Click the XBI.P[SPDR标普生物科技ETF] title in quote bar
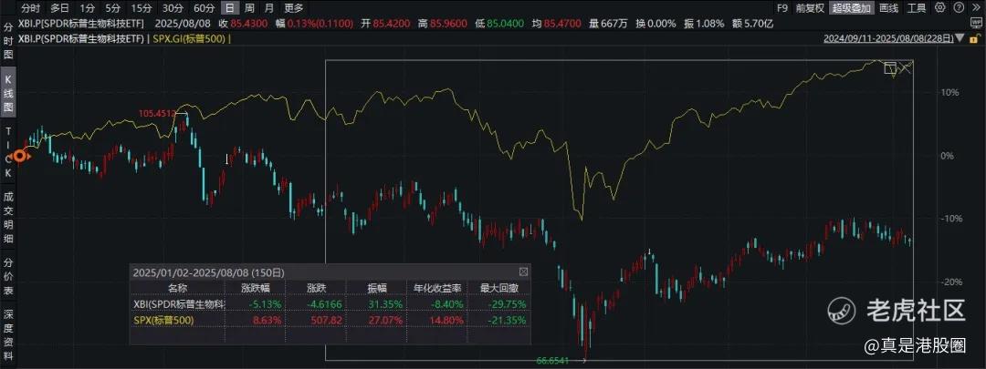This screenshot has height=369, width=986. click(x=82, y=24)
